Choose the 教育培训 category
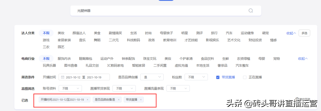This screenshot has height=111, width=321. [x=170, y=40]
